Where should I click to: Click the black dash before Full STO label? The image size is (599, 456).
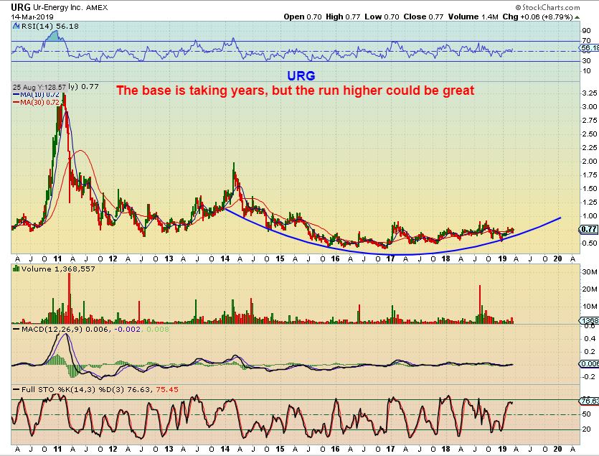16,389
